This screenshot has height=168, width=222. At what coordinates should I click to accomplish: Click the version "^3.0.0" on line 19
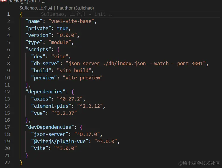(x=105, y=141)
